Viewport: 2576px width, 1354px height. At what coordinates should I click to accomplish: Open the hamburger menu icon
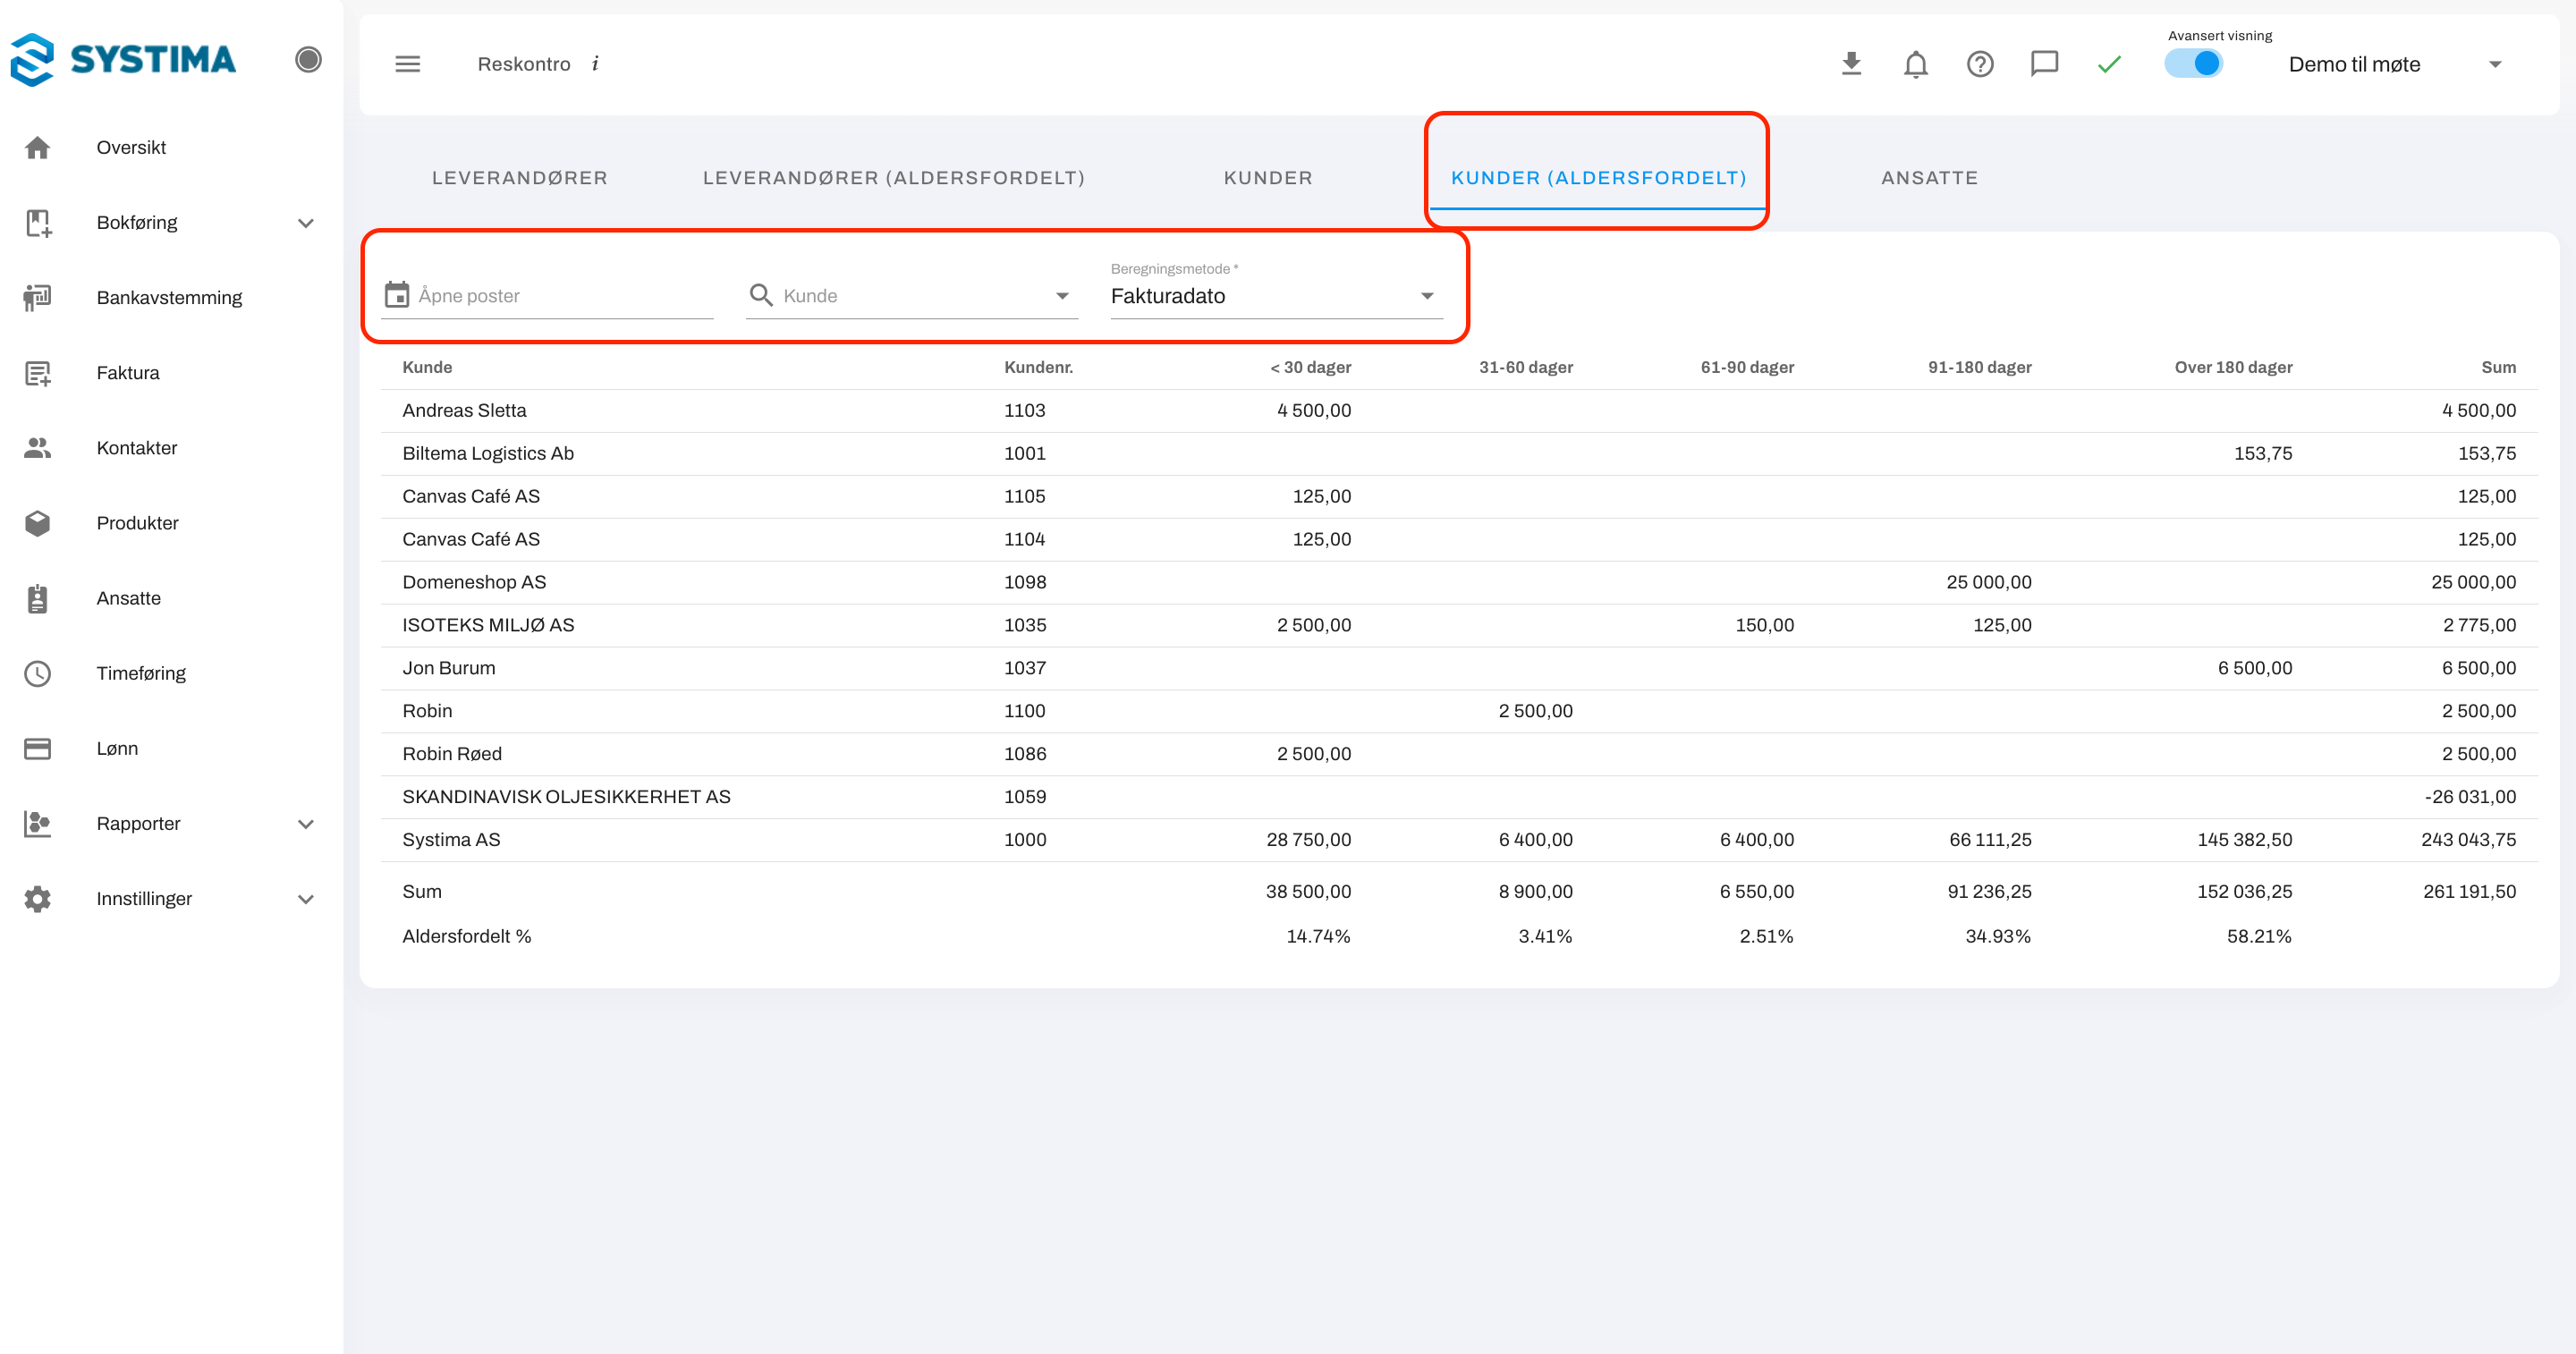(x=407, y=64)
